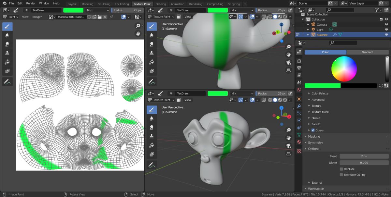Open the Texture properties tab
391x197 pixels.
tap(299, 151)
